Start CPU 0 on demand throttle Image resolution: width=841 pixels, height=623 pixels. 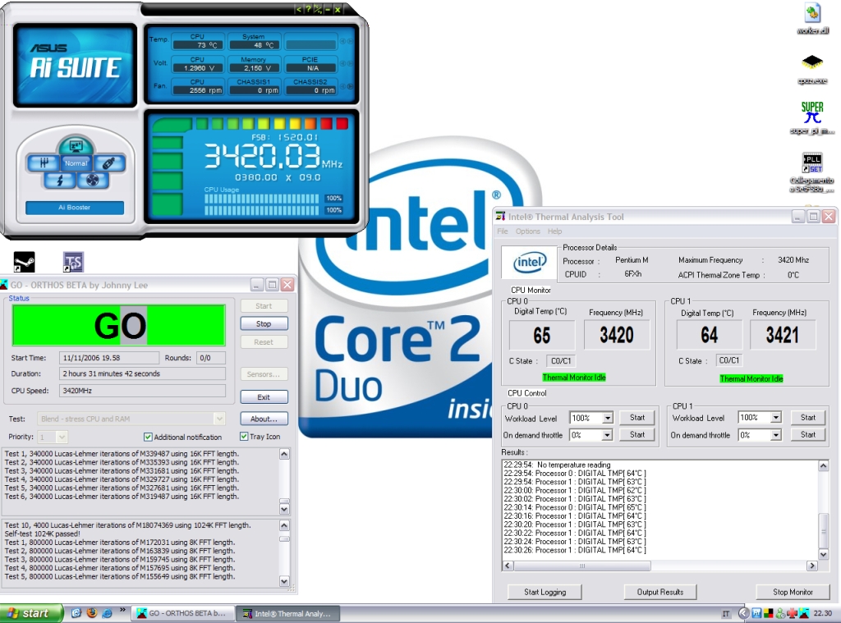coord(637,435)
